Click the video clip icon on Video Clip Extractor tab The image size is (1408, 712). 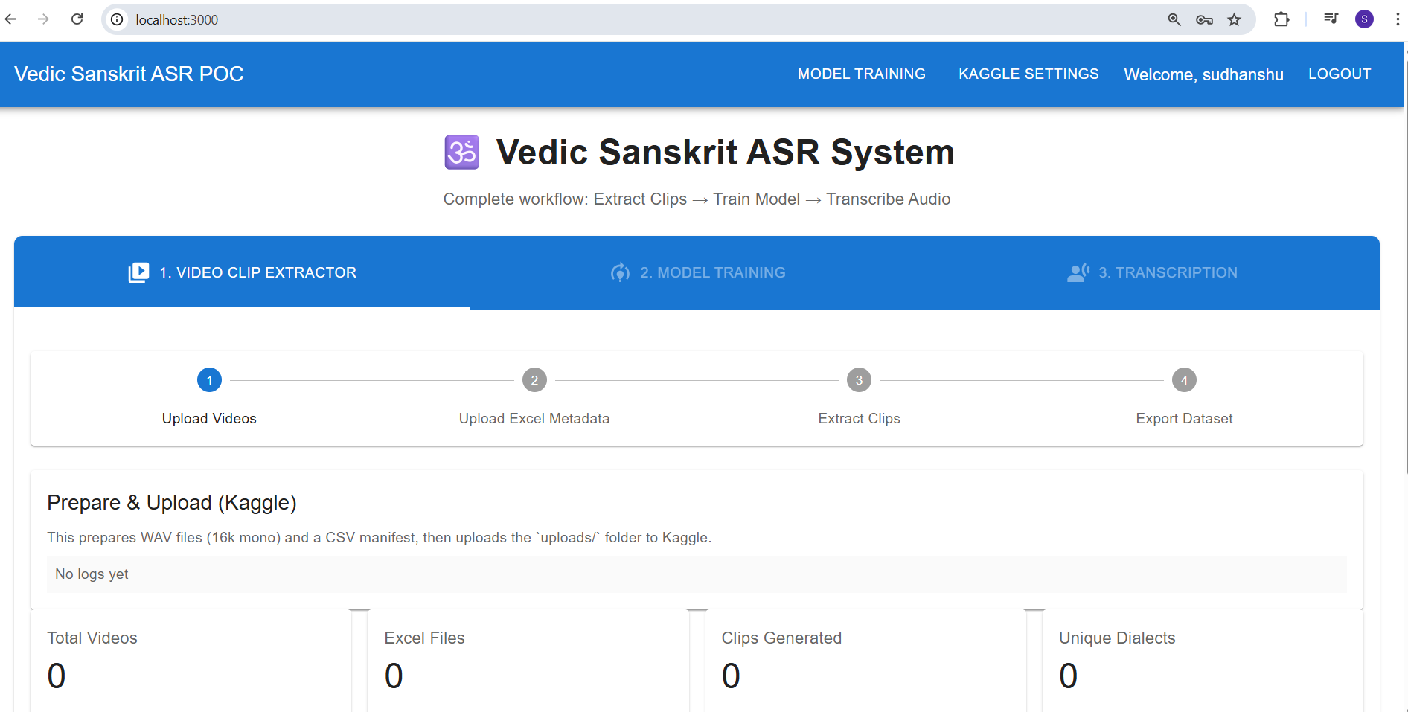[138, 272]
